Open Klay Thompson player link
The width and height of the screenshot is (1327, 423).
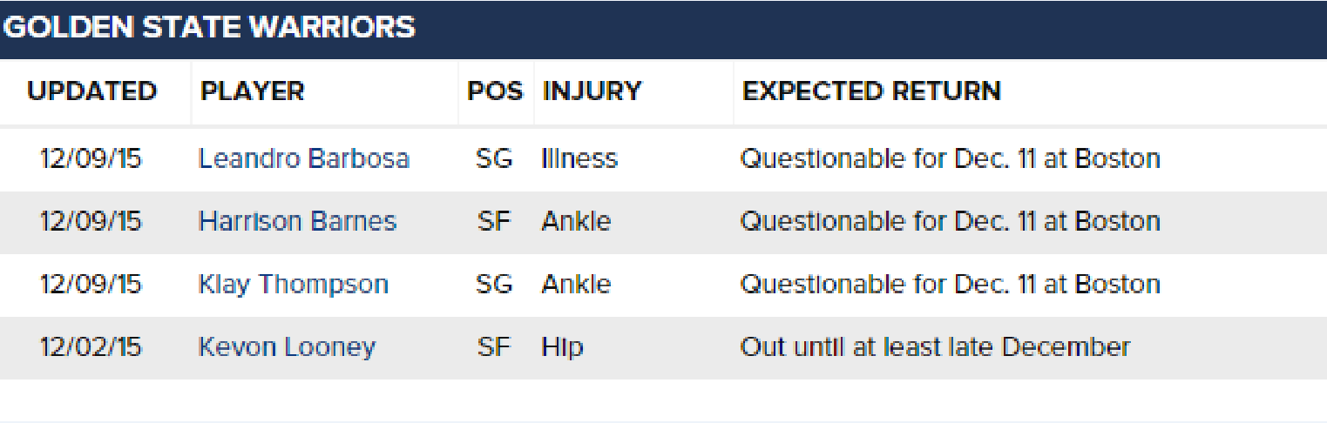(x=294, y=285)
